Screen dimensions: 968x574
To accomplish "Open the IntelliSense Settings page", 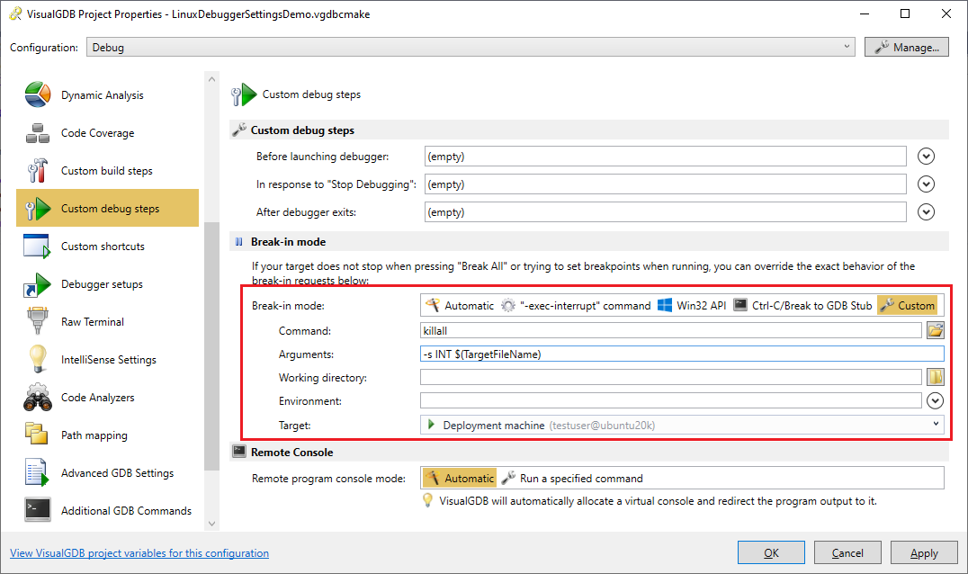I will (107, 359).
